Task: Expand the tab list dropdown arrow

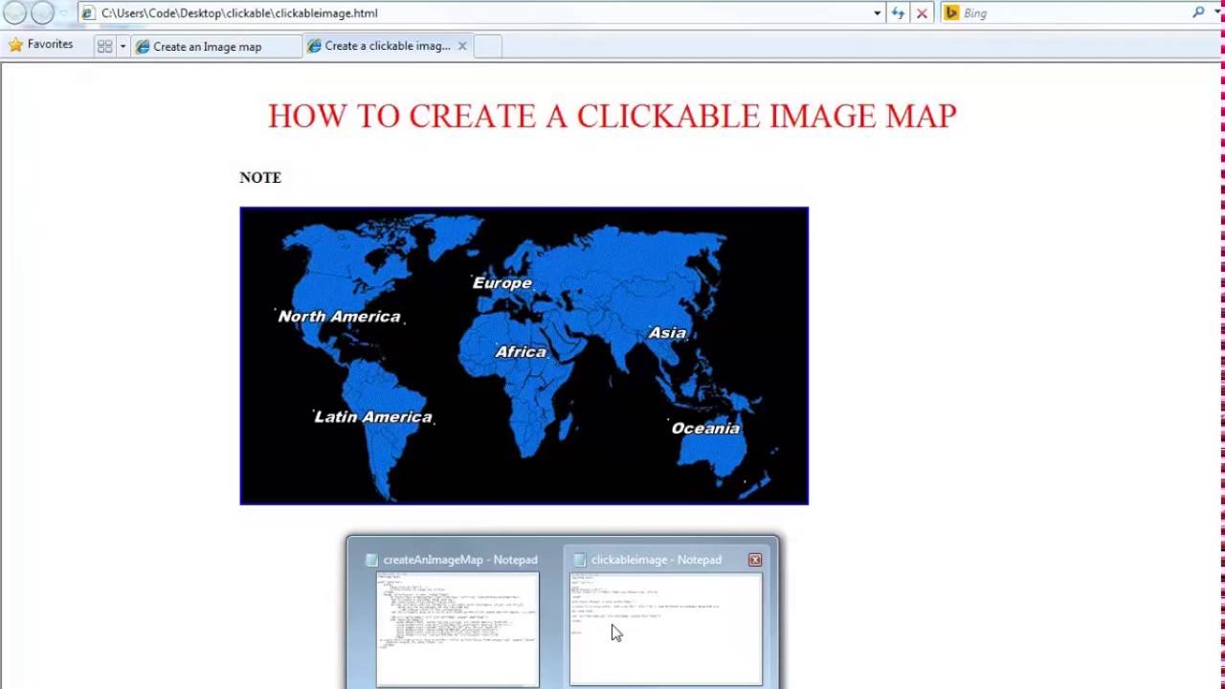Action: pos(122,46)
